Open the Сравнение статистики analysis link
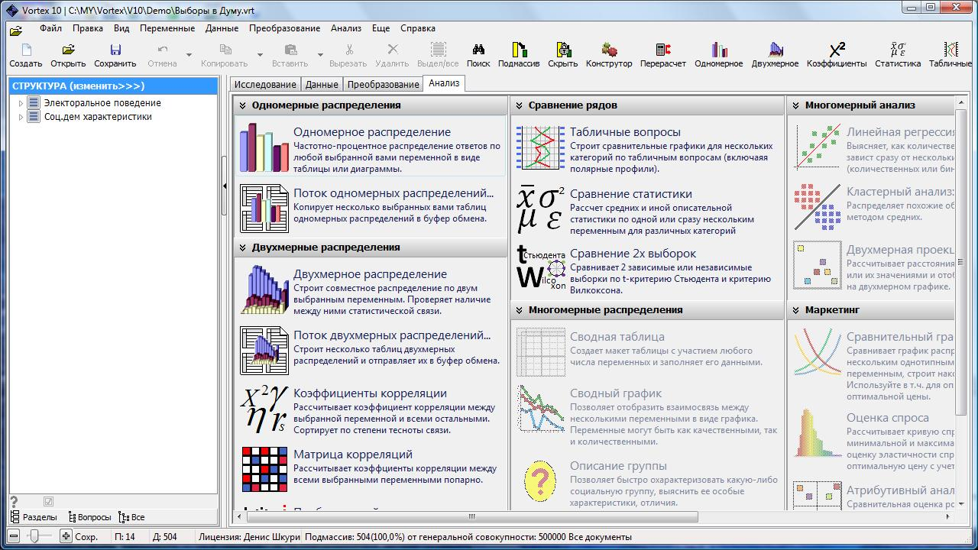This screenshot has width=978, height=550. pos(631,194)
